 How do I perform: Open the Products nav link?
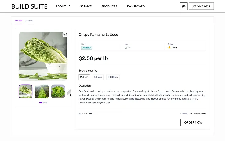click(109, 6)
